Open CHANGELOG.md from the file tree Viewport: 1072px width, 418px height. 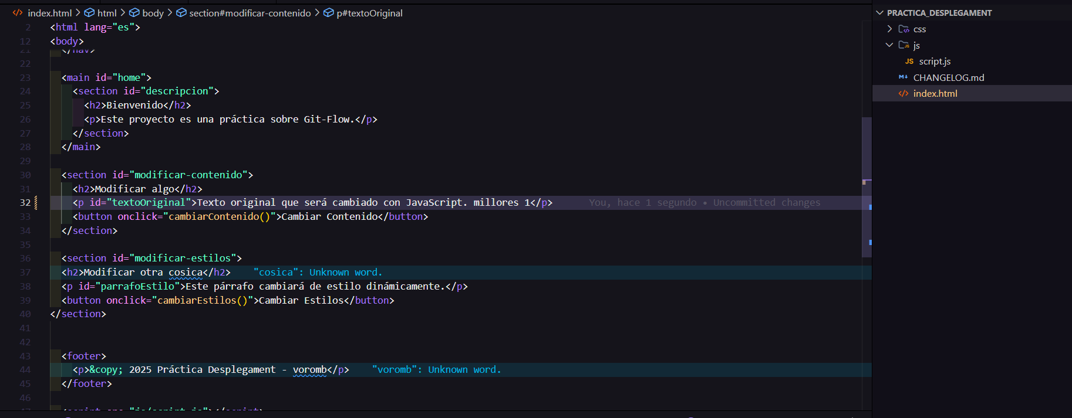click(948, 77)
